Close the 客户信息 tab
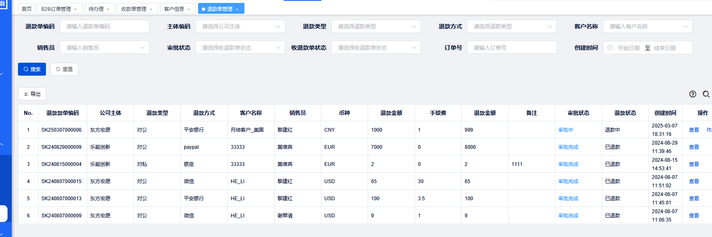 (189, 9)
